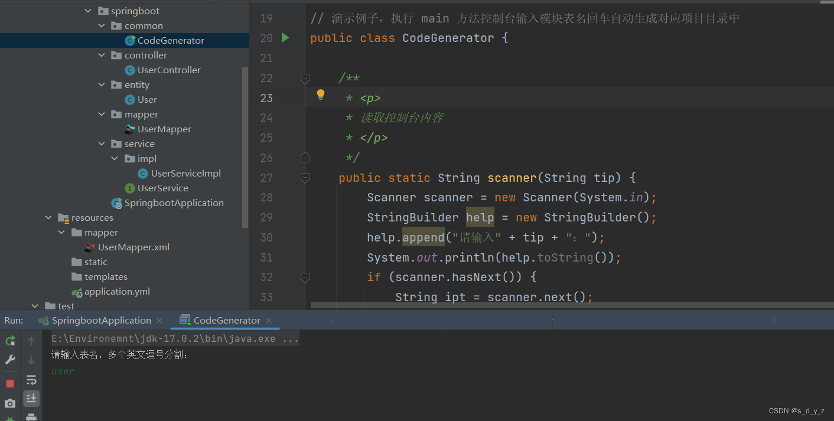Click the UserServiceImpl class icon

pyautogui.click(x=143, y=173)
